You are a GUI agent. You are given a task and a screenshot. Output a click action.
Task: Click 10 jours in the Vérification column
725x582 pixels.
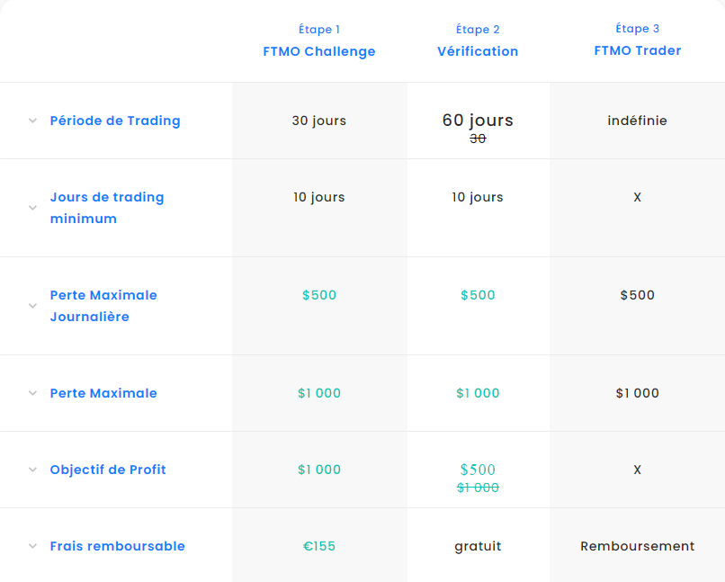[478, 197]
